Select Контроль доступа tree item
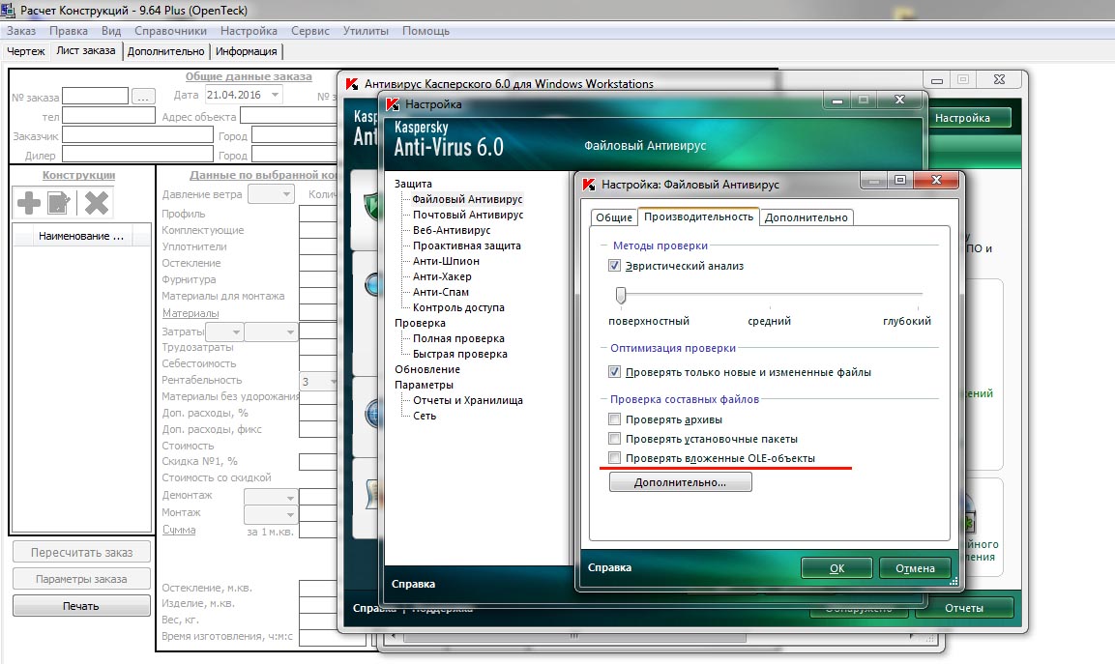The width and height of the screenshot is (1115, 664). pyautogui.click(x=458, y=307)
